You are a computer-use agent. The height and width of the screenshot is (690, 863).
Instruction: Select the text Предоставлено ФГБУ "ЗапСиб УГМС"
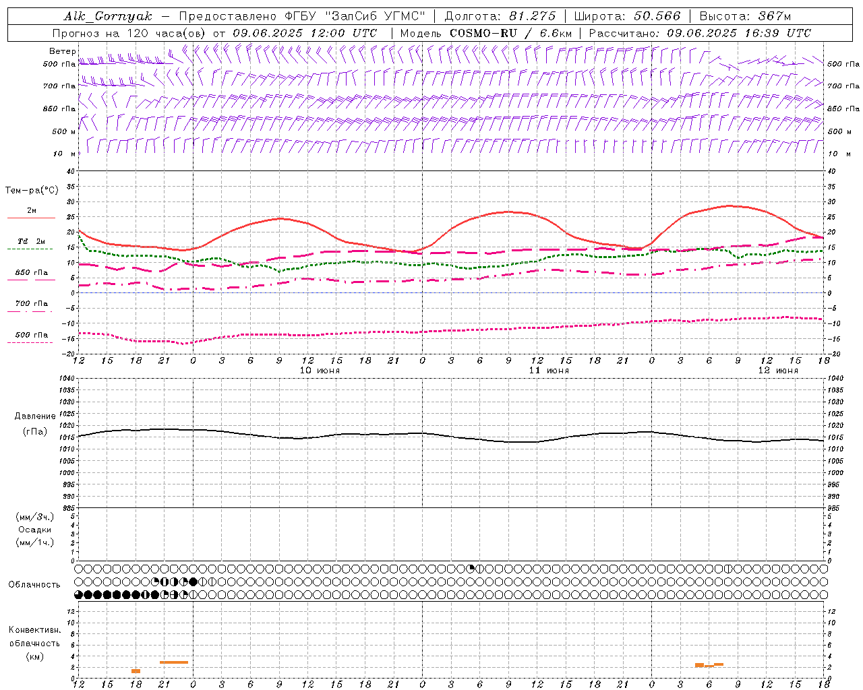pyautogui.click(x=302, y=16)
